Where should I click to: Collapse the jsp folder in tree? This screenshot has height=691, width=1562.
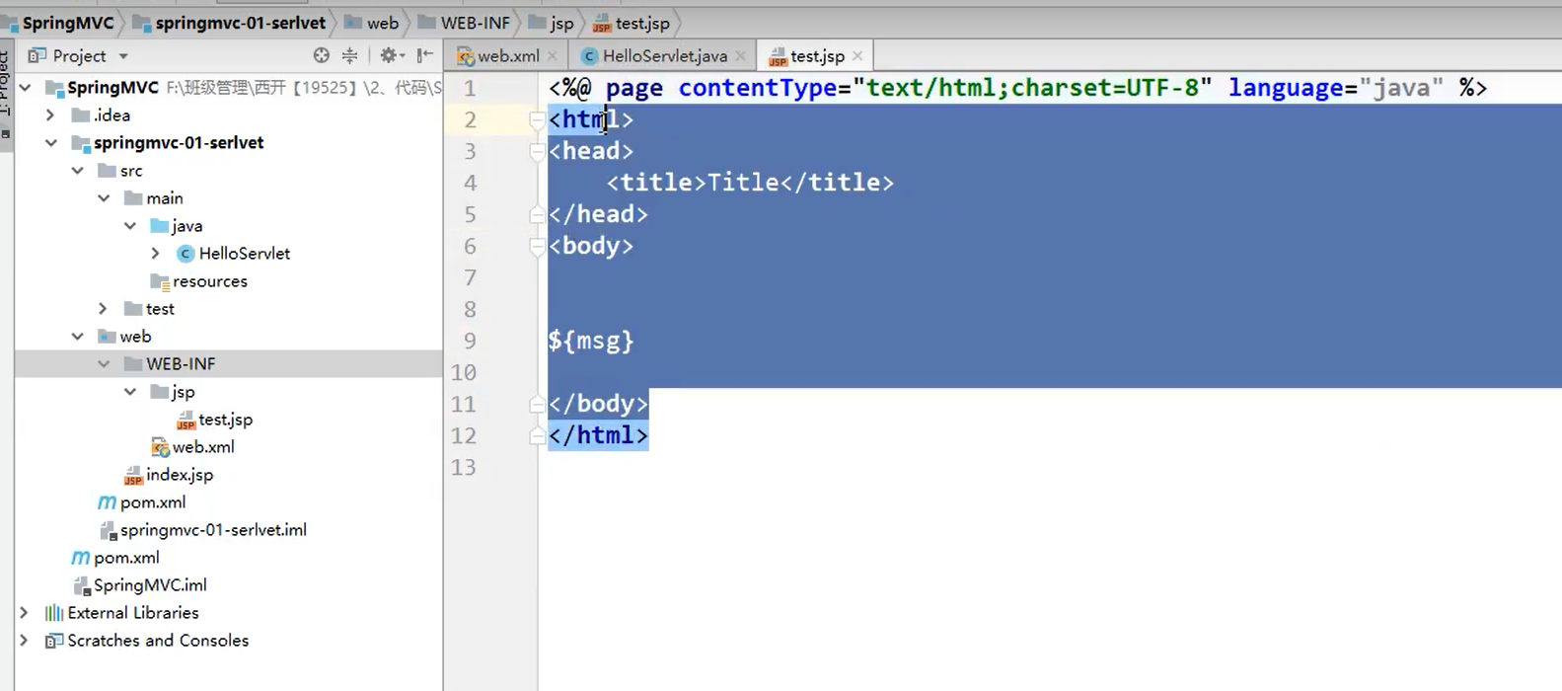pyautogui.click(x=130, y=392)
